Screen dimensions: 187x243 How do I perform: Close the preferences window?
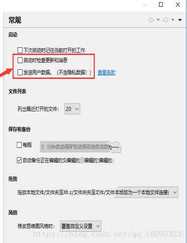(178, 5)
